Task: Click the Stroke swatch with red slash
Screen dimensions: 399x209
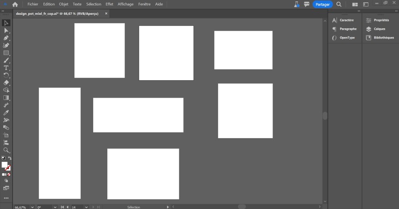Action: [8, 168]
